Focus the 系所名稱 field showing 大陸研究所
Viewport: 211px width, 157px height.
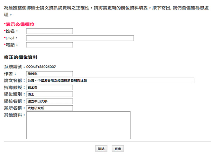(x=50, y=108)
